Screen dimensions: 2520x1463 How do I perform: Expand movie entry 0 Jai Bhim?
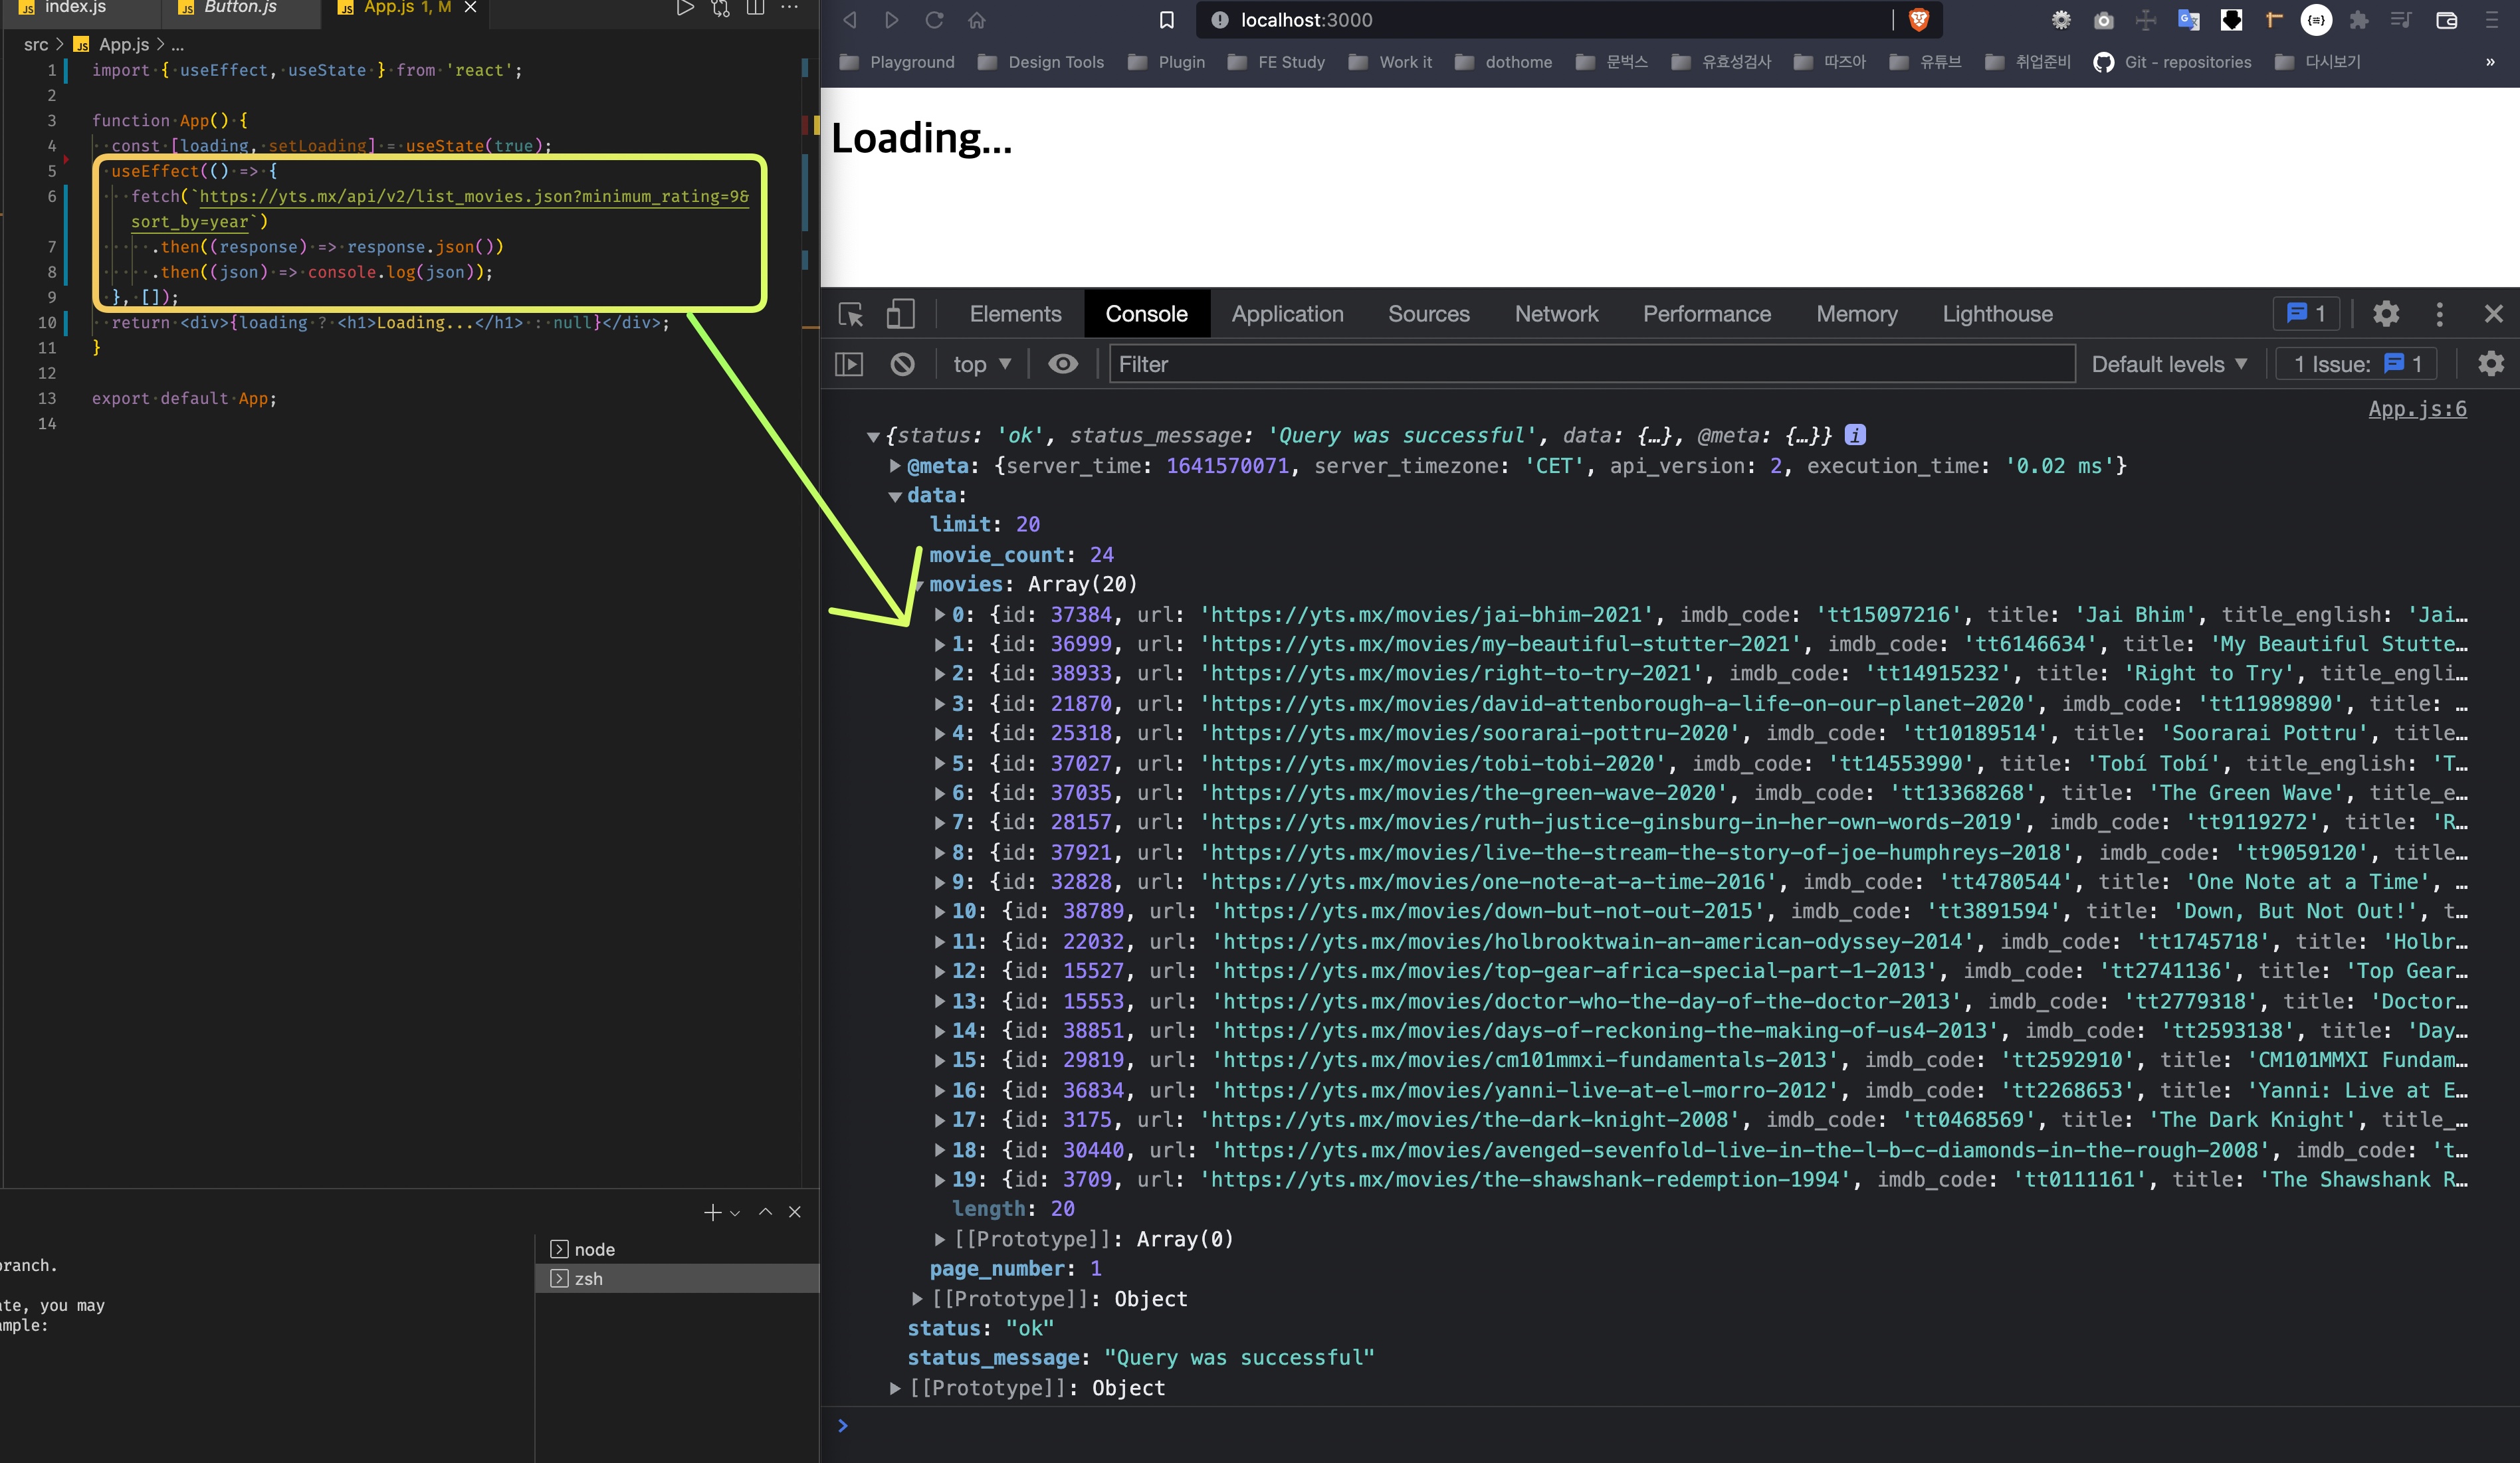pos(939,615)
